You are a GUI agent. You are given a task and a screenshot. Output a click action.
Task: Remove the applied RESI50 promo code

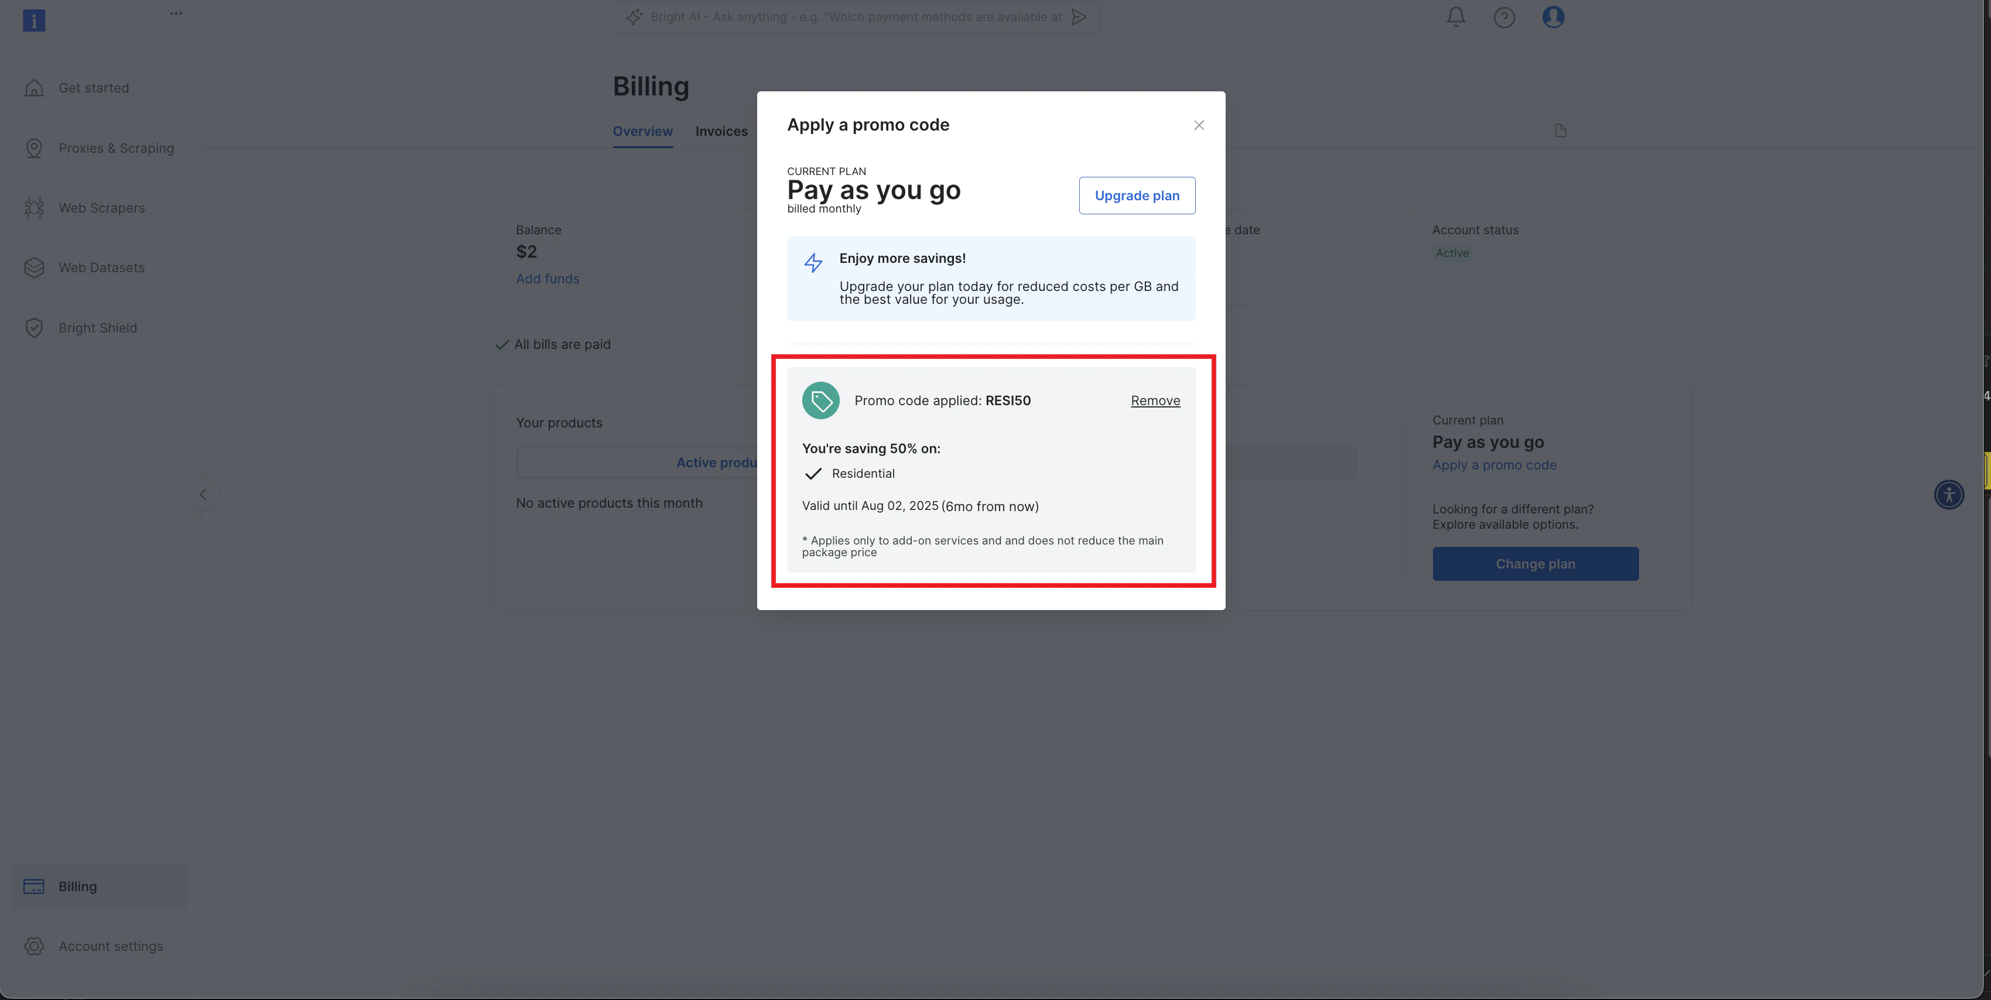[x=1155, y=400]
